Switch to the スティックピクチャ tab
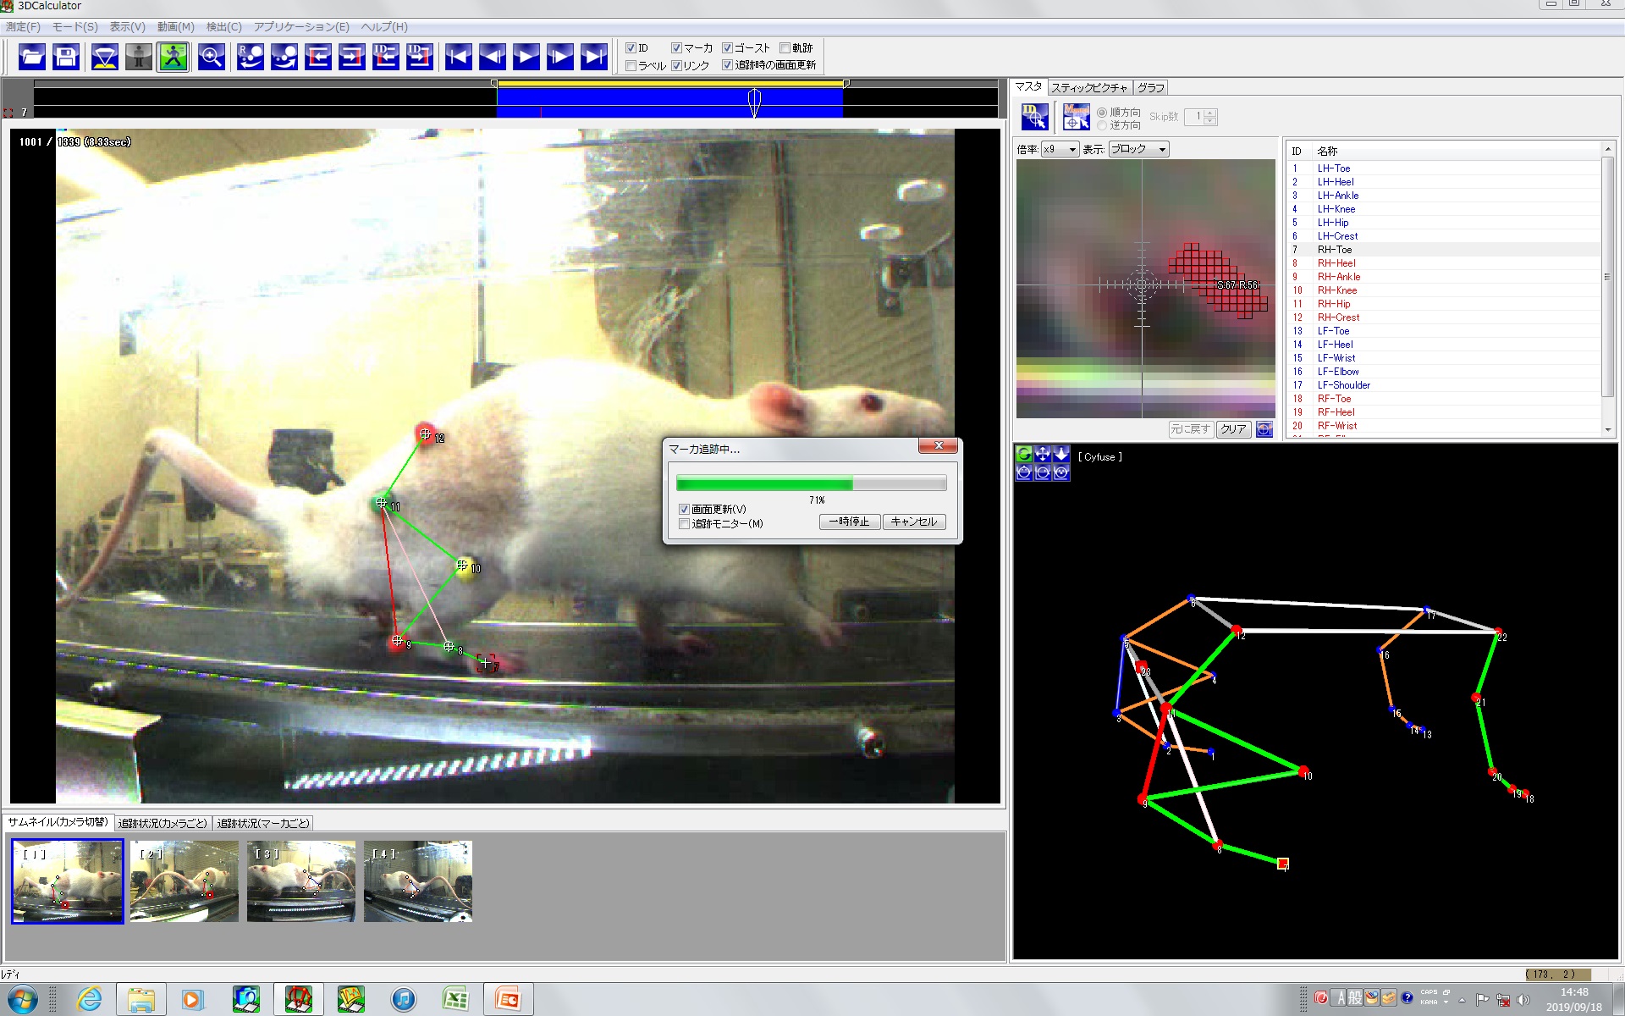Viewport: 1625px width, 1016px height. pyautogui.click(x=1089, y=88)
